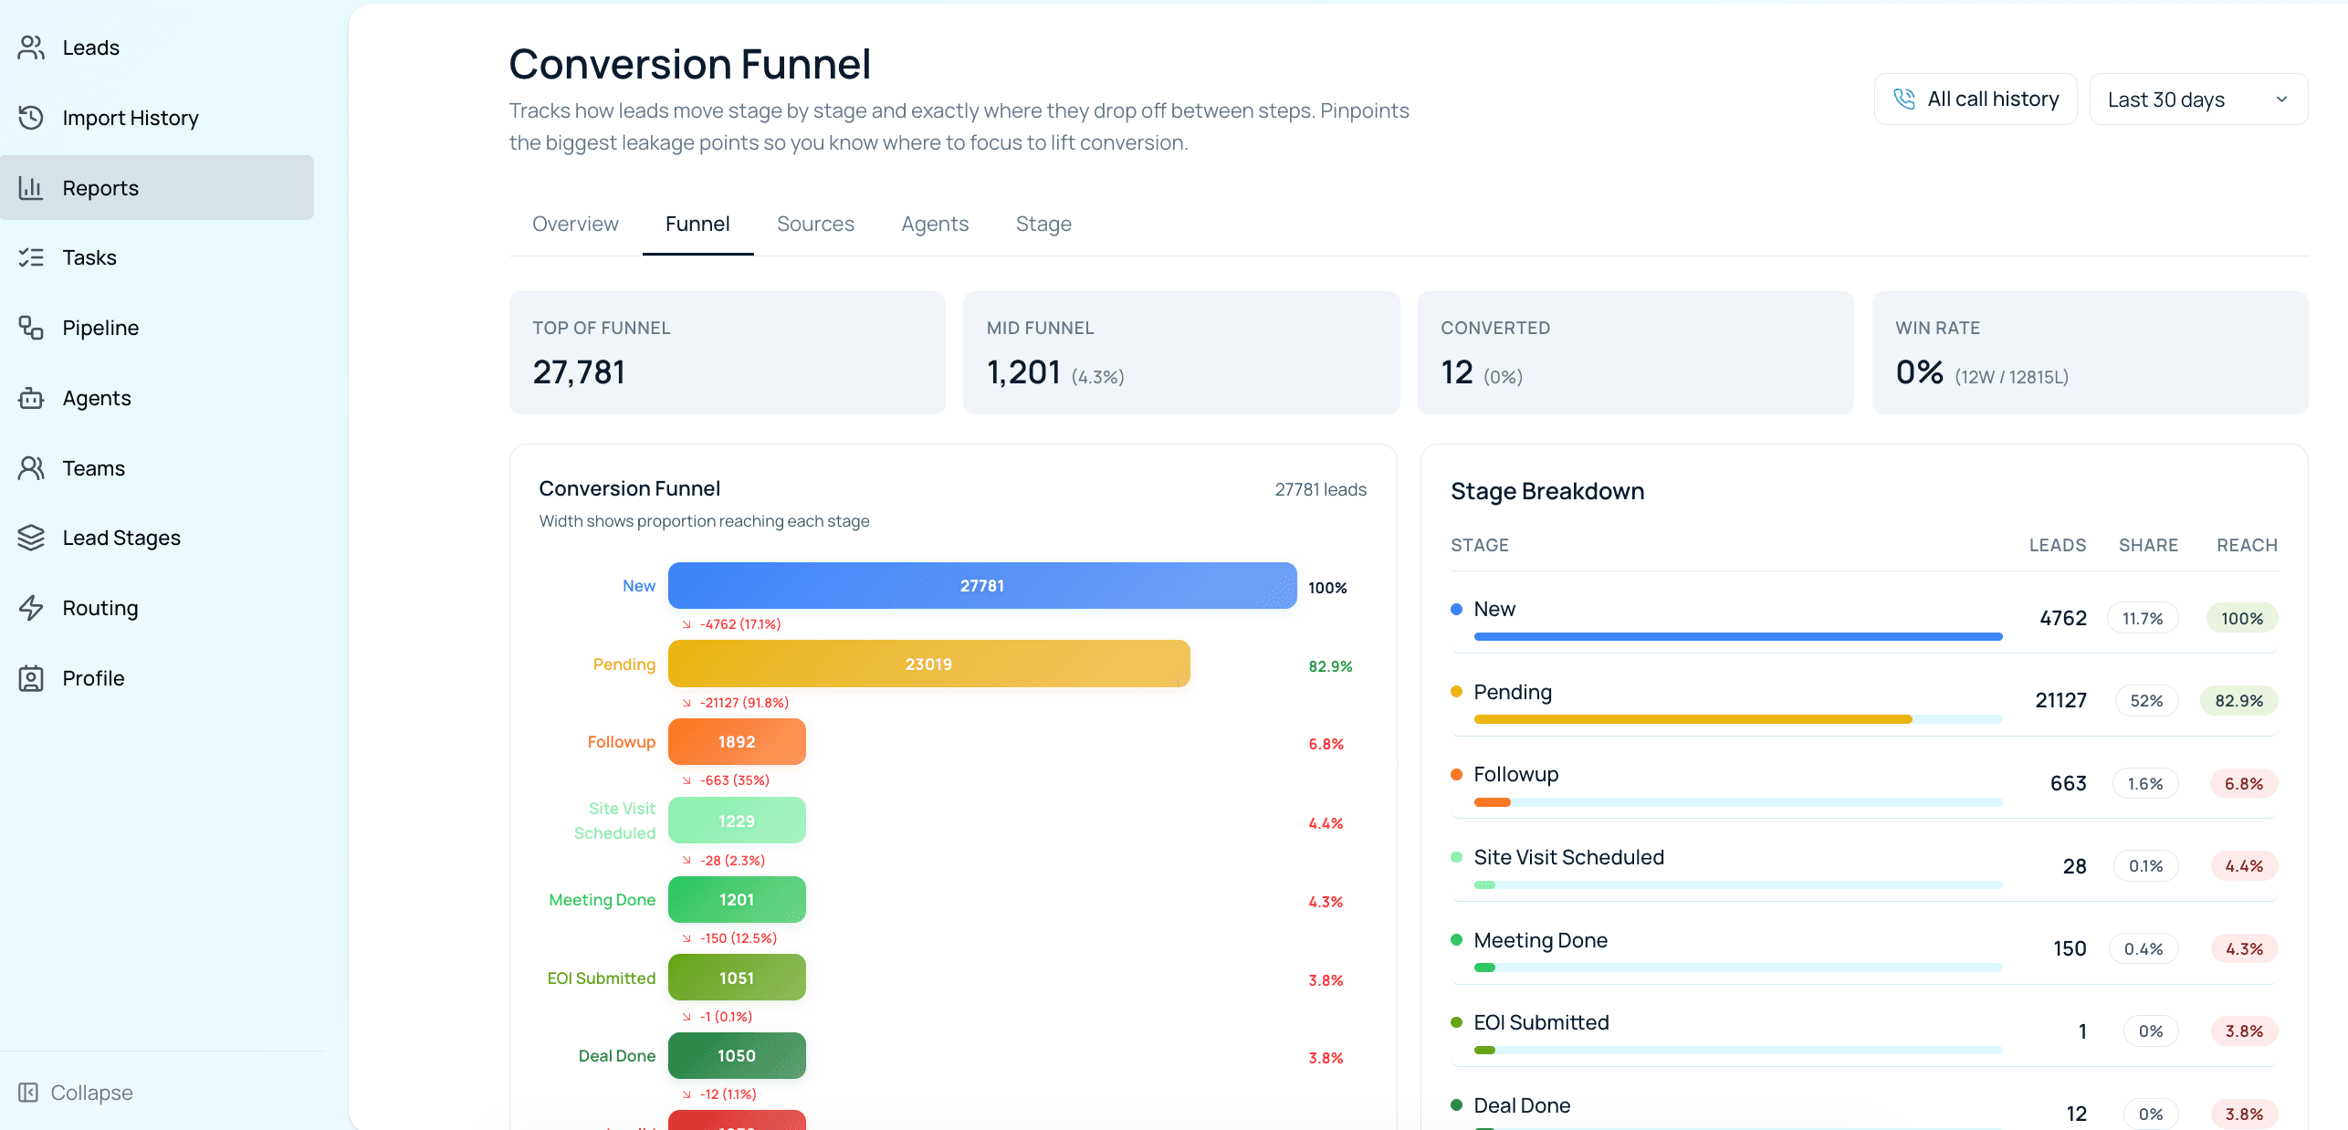The width and height of the screenshot is (2348, 1130).
Task: Switch to the Overview tab
Action: coord(575,224)
